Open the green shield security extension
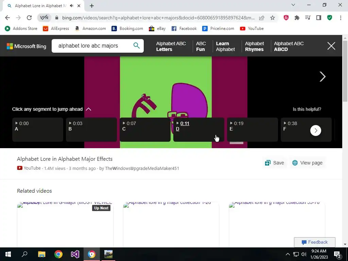The width and height of the screenshot is (348, 261). pyautogui.click(x=330, y=18)
